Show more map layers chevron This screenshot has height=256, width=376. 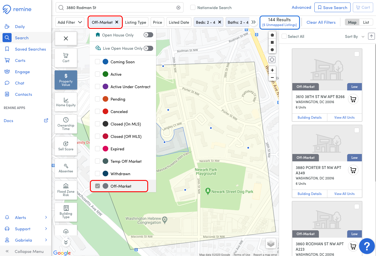[x=66, y=242]
